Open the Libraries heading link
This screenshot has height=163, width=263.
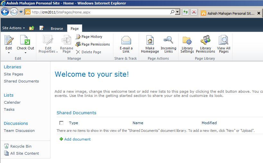click(x=13, y=67)
